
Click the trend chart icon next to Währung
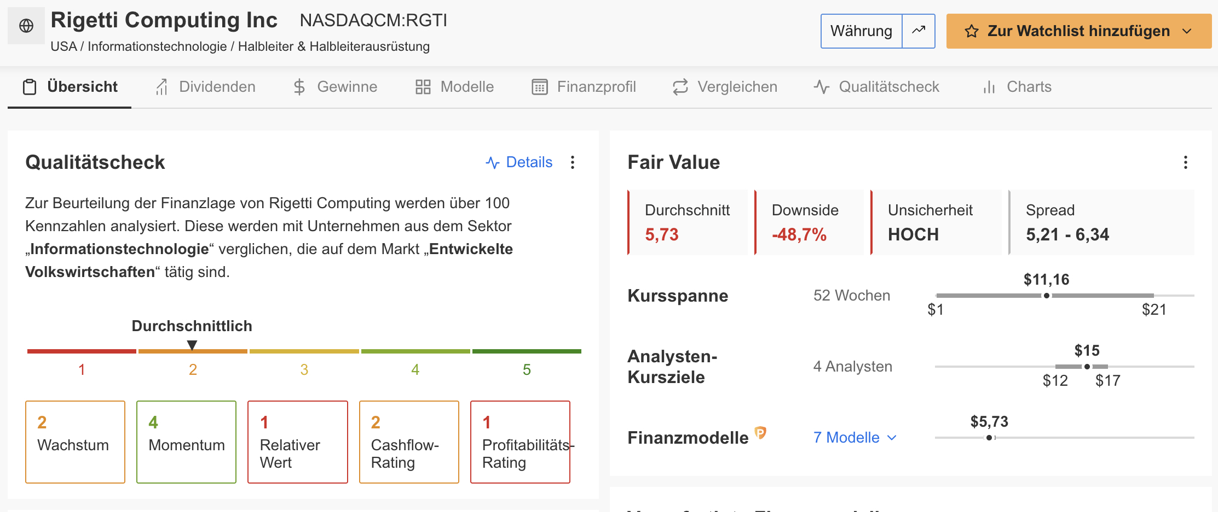pos(919,31)
